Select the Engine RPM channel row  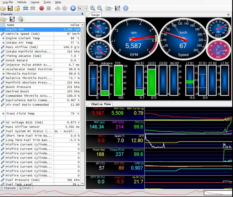pyautogui.click(x=40, y=29)
